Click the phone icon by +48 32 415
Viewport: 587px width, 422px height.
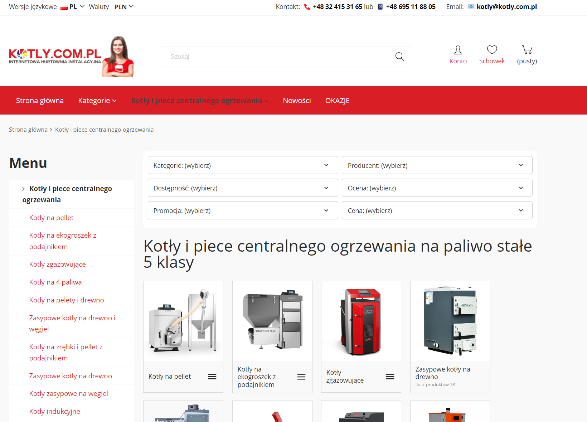(x=307, y=7)
